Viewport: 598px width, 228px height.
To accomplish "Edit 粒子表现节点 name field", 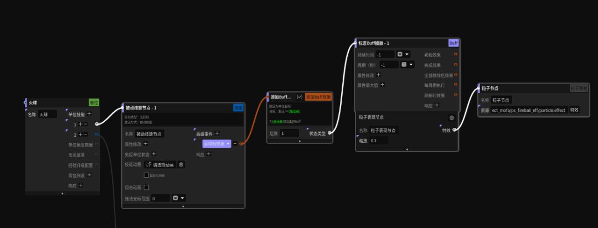I will coord(384,130).
